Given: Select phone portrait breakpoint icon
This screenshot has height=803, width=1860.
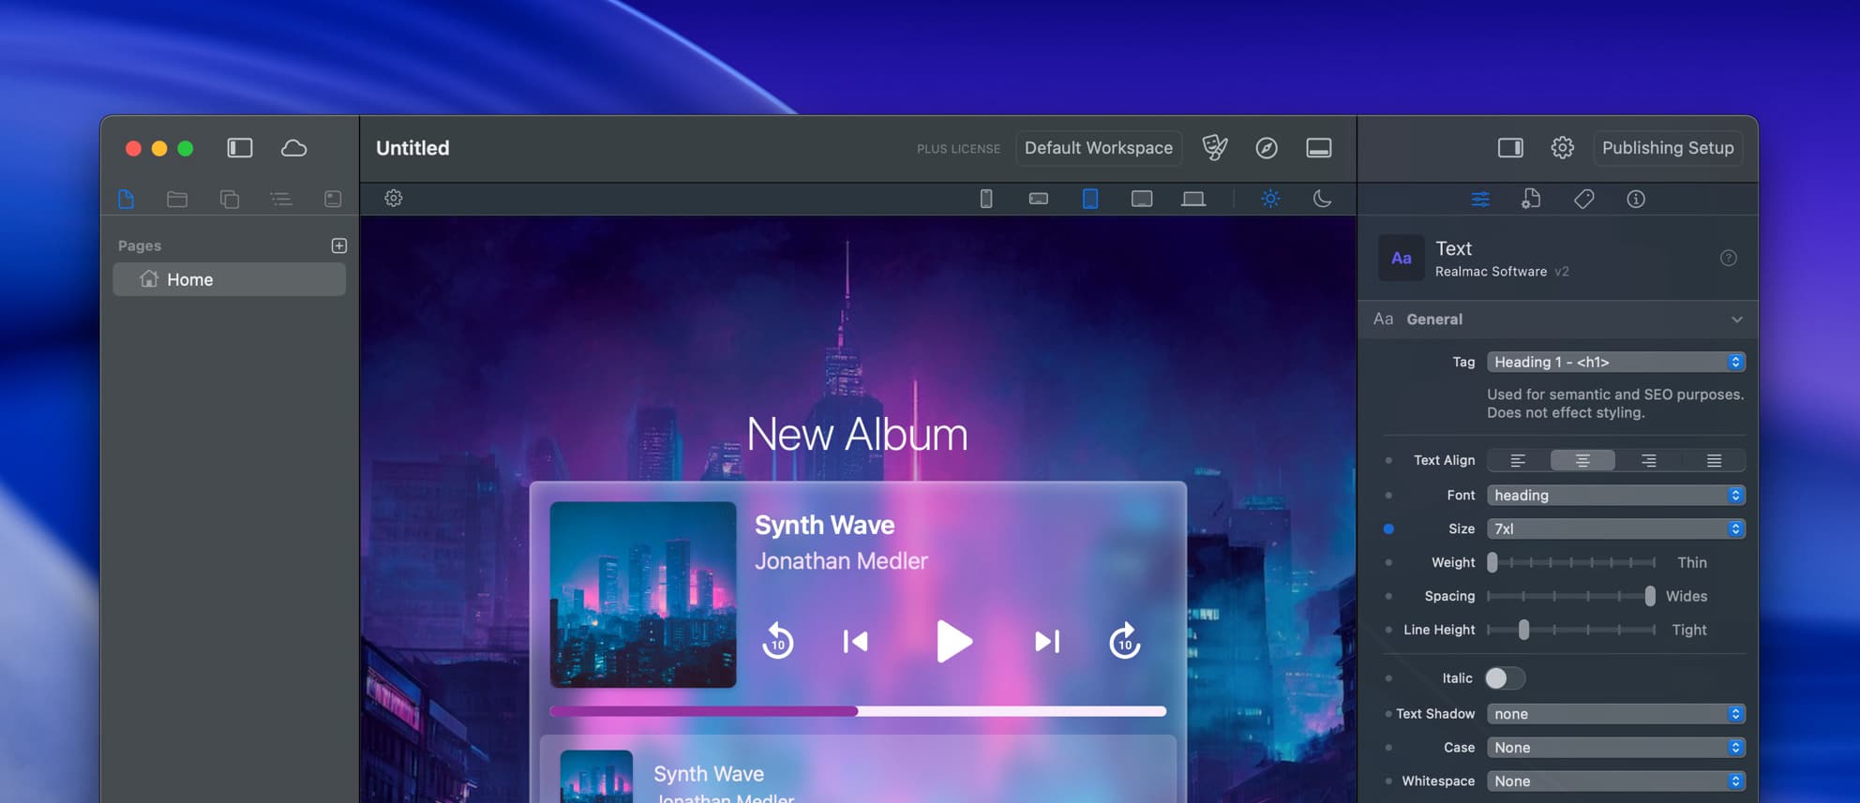Looking at the screenshot, I should (x=986, y=199).
